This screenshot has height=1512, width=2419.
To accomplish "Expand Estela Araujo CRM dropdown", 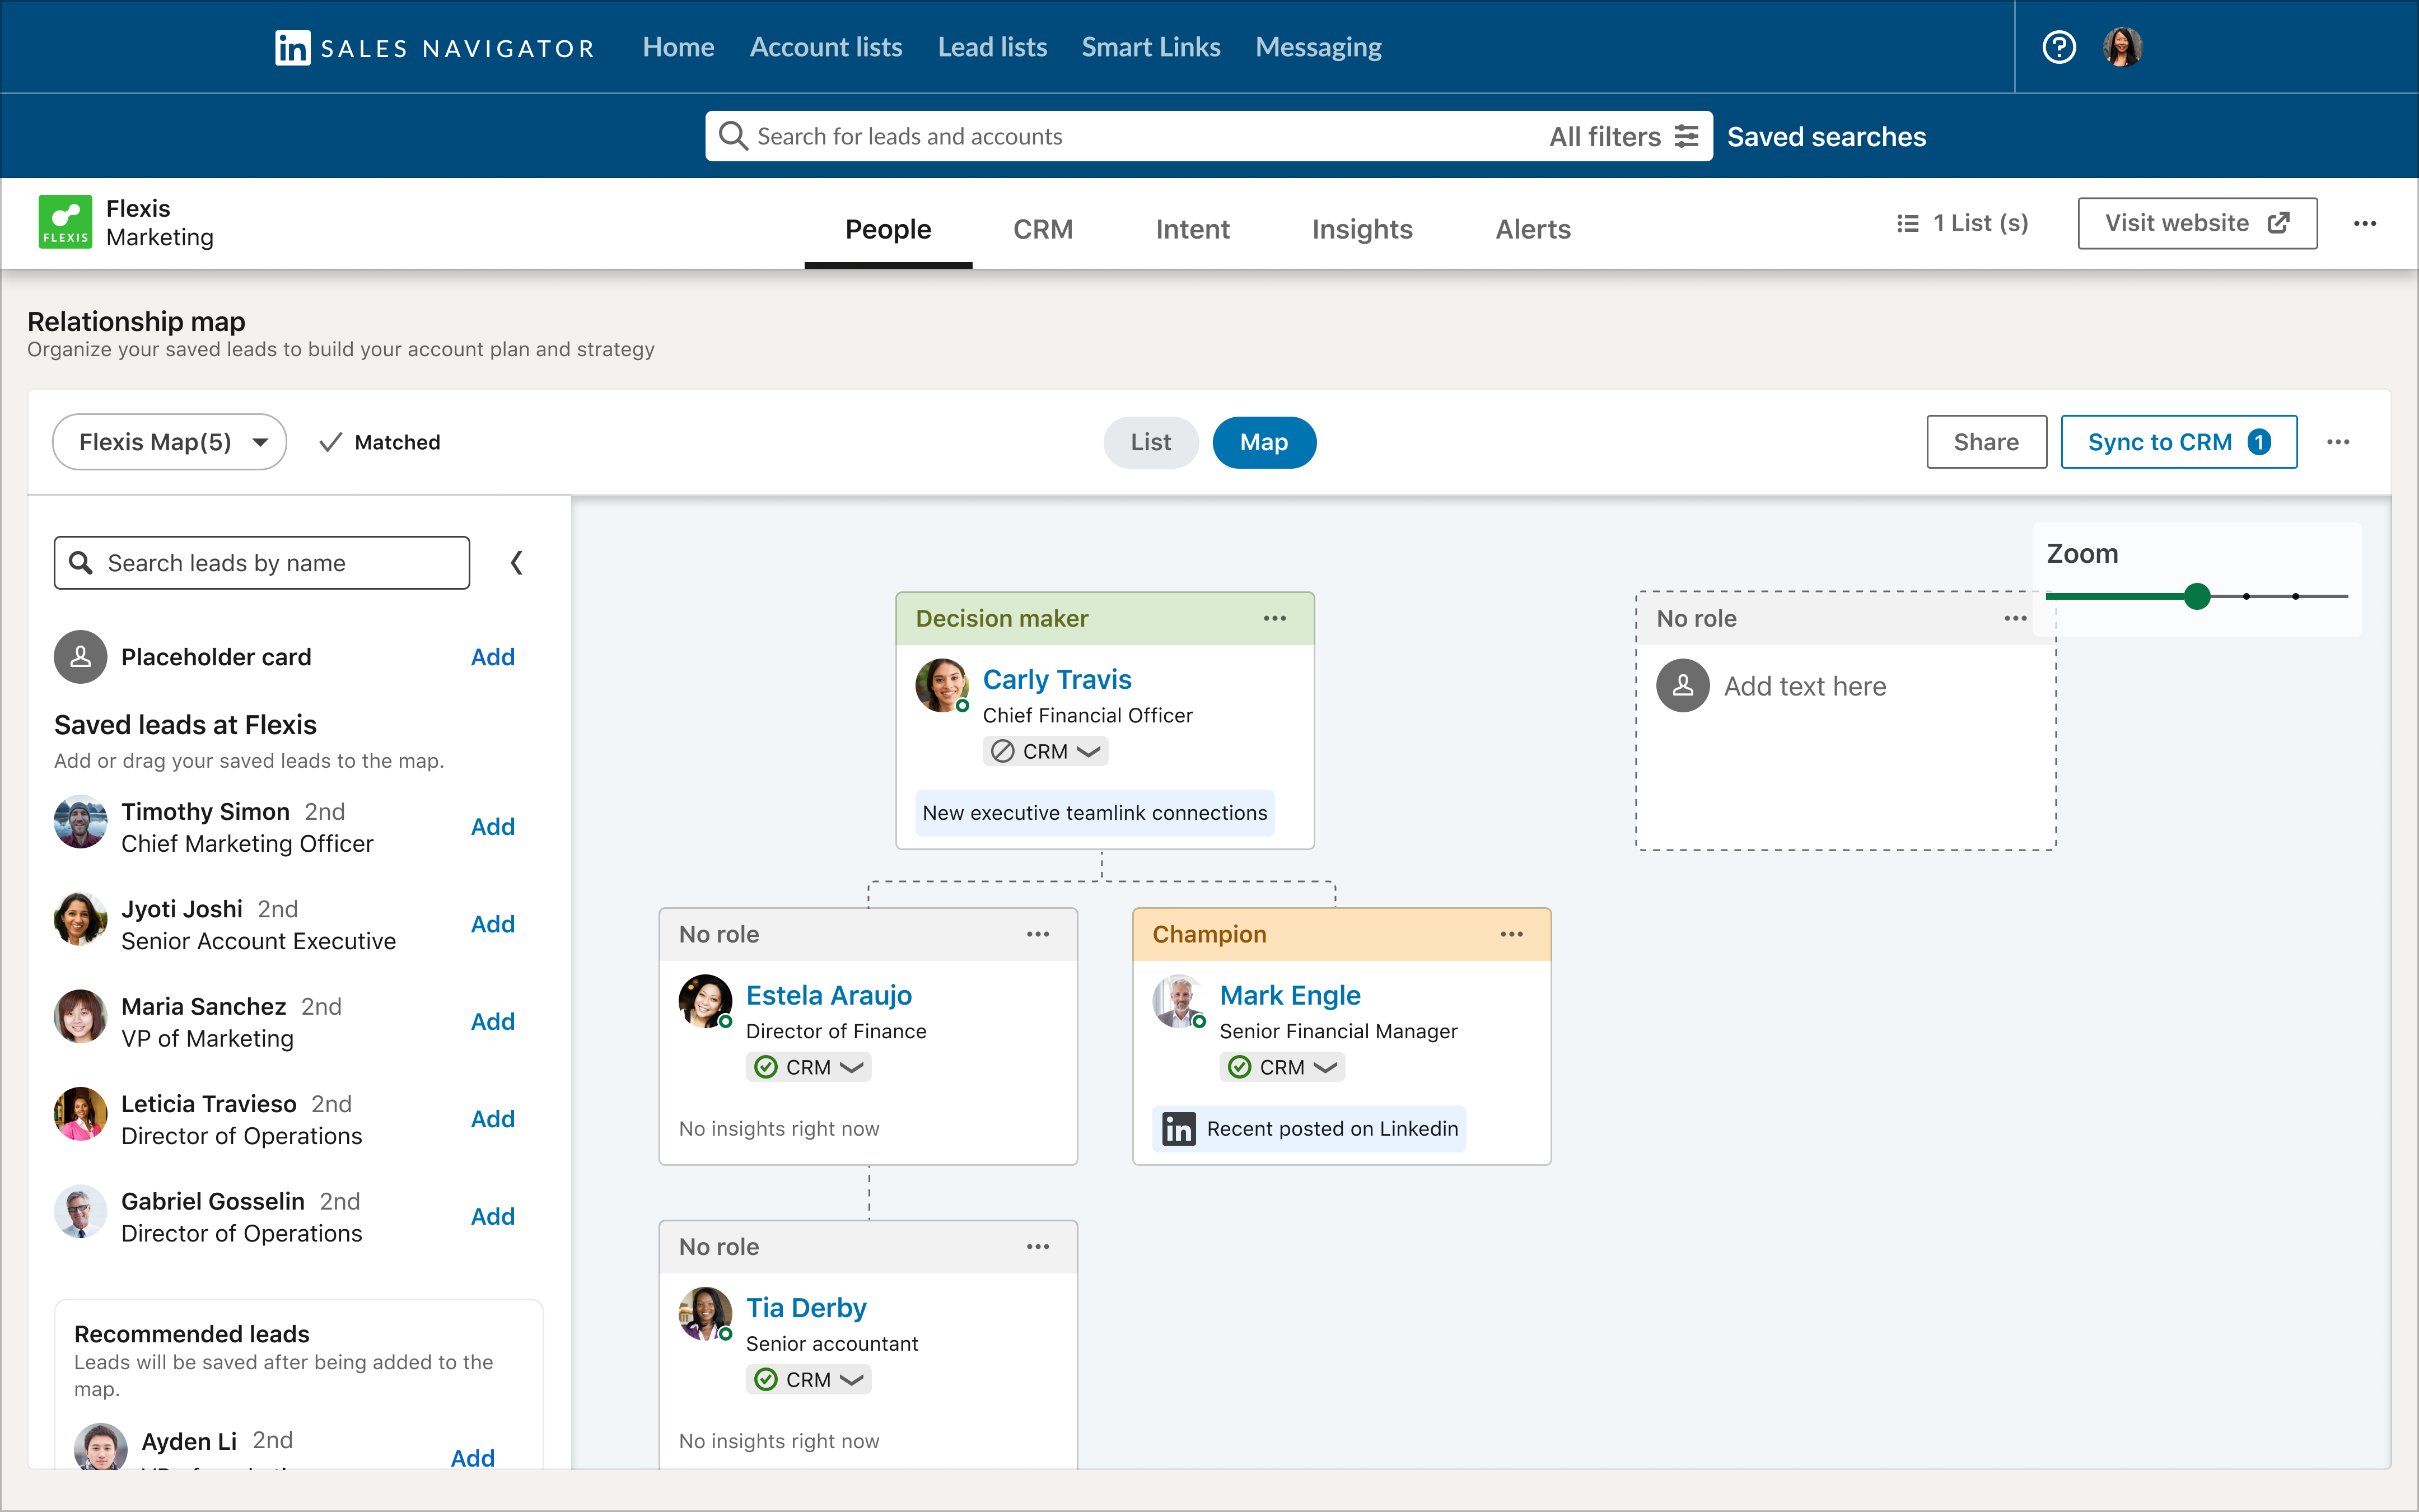I will click(807, 1067).
